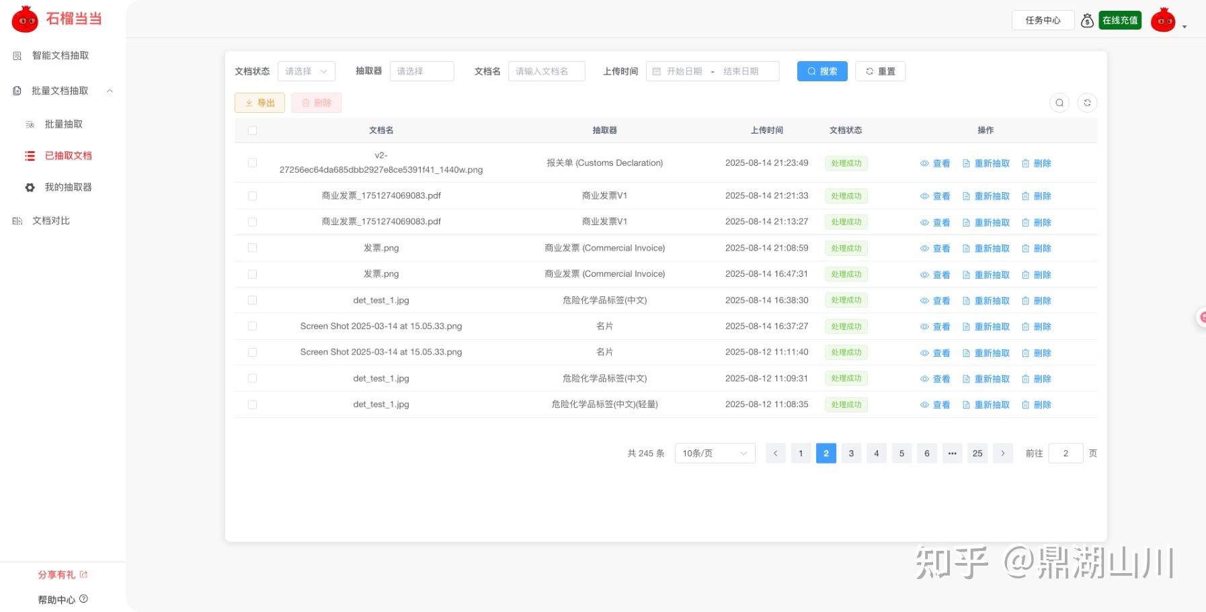Image resolution: width=1206 pixels, height=612 pixels.
Task: Go to next page arrow
Action: pos(1002,453)
